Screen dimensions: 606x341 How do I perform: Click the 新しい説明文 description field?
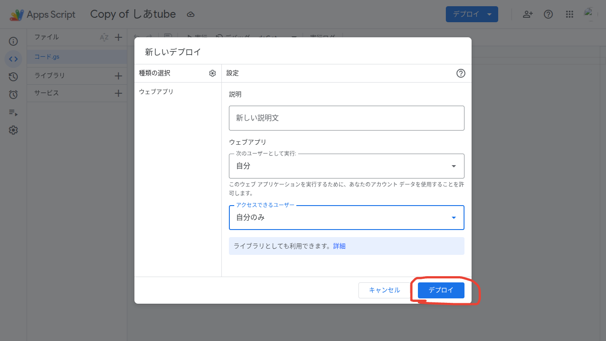pos(346,118)
